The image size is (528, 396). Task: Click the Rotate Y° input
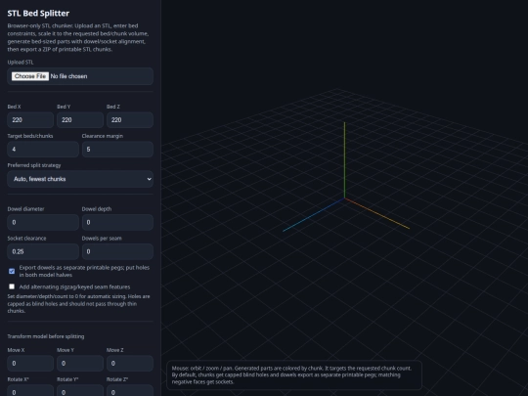(x=80, y=390)
